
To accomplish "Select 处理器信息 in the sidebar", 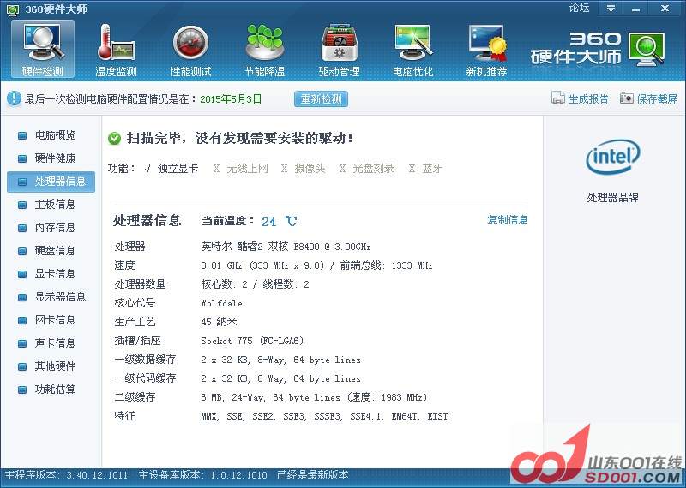I will [x=51, y=182].
